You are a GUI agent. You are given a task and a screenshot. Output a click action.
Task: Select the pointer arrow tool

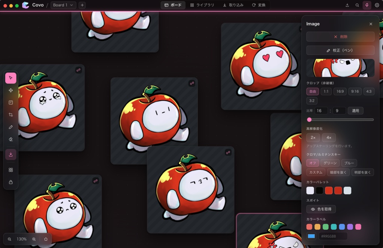point(11,78)
